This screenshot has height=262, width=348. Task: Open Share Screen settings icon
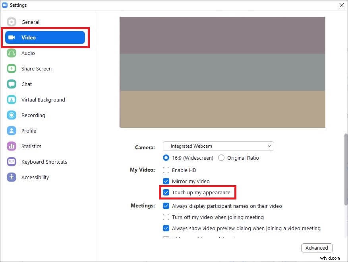click(11, 68)
